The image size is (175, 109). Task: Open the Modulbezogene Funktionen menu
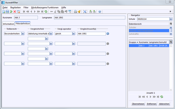point(45,8)
